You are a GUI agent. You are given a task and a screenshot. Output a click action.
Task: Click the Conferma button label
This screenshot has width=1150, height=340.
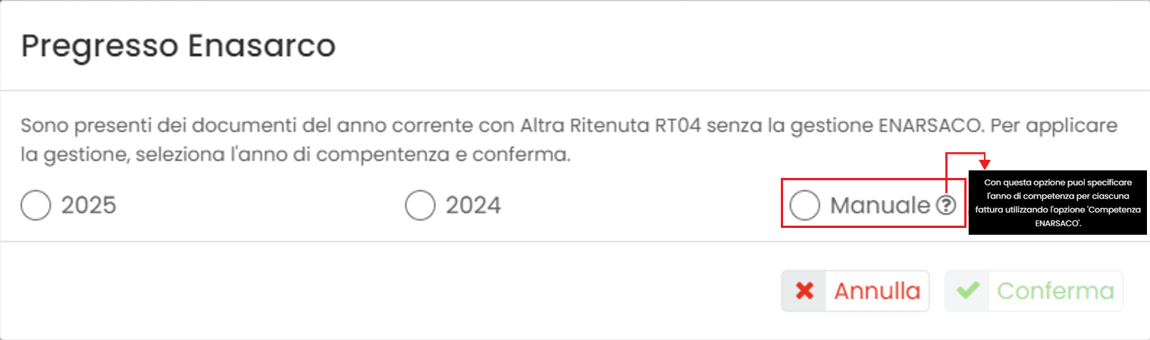(1055, 292)
